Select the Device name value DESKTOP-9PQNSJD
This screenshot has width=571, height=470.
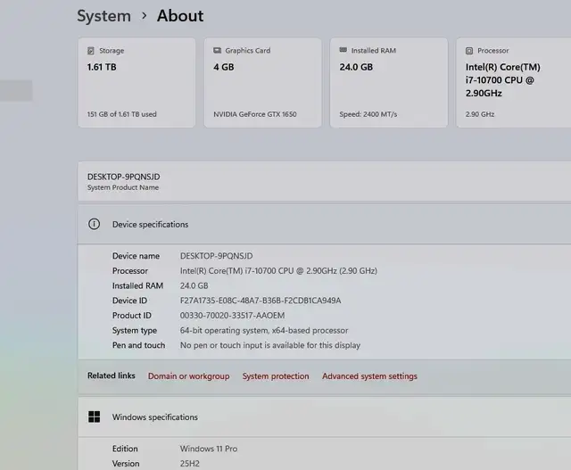pos(216,256)
